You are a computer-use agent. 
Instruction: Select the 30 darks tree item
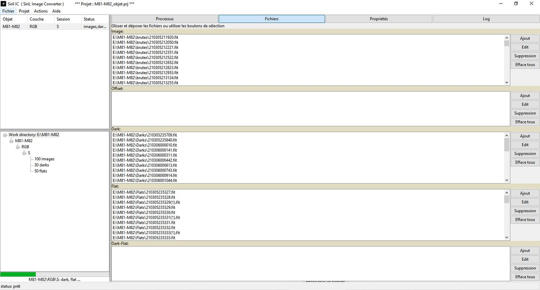(42, 165)
